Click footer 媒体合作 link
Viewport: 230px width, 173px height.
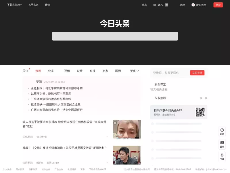[46, 169]
